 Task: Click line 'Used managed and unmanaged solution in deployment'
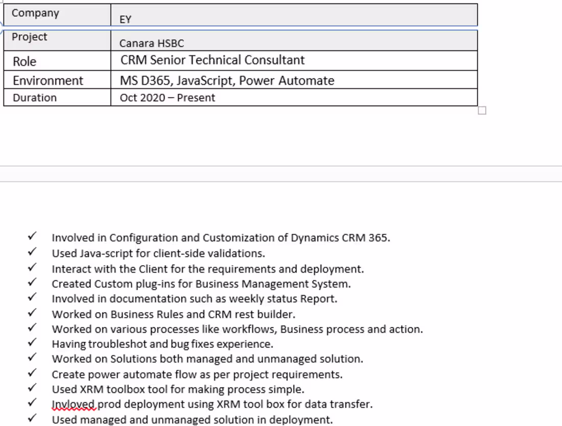coord(193,419)
